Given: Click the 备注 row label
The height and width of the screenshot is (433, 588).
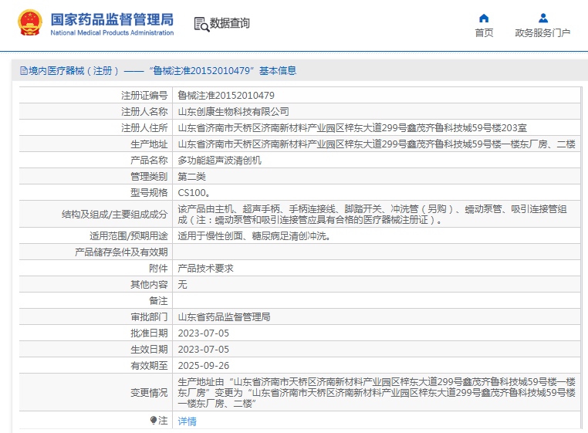Looking at the screenshot, I should click(x=158, y=300).
